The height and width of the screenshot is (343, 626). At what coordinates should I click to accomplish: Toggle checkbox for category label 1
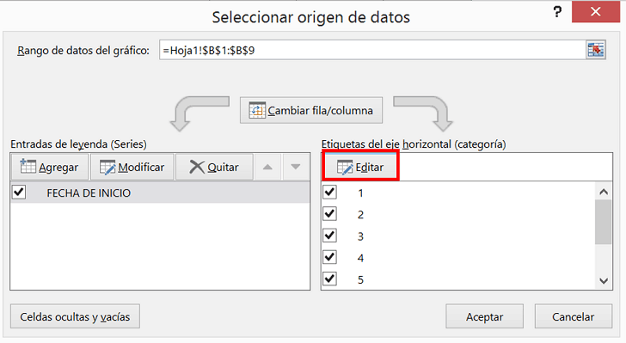pyautogui.click(x=330, y=192)
